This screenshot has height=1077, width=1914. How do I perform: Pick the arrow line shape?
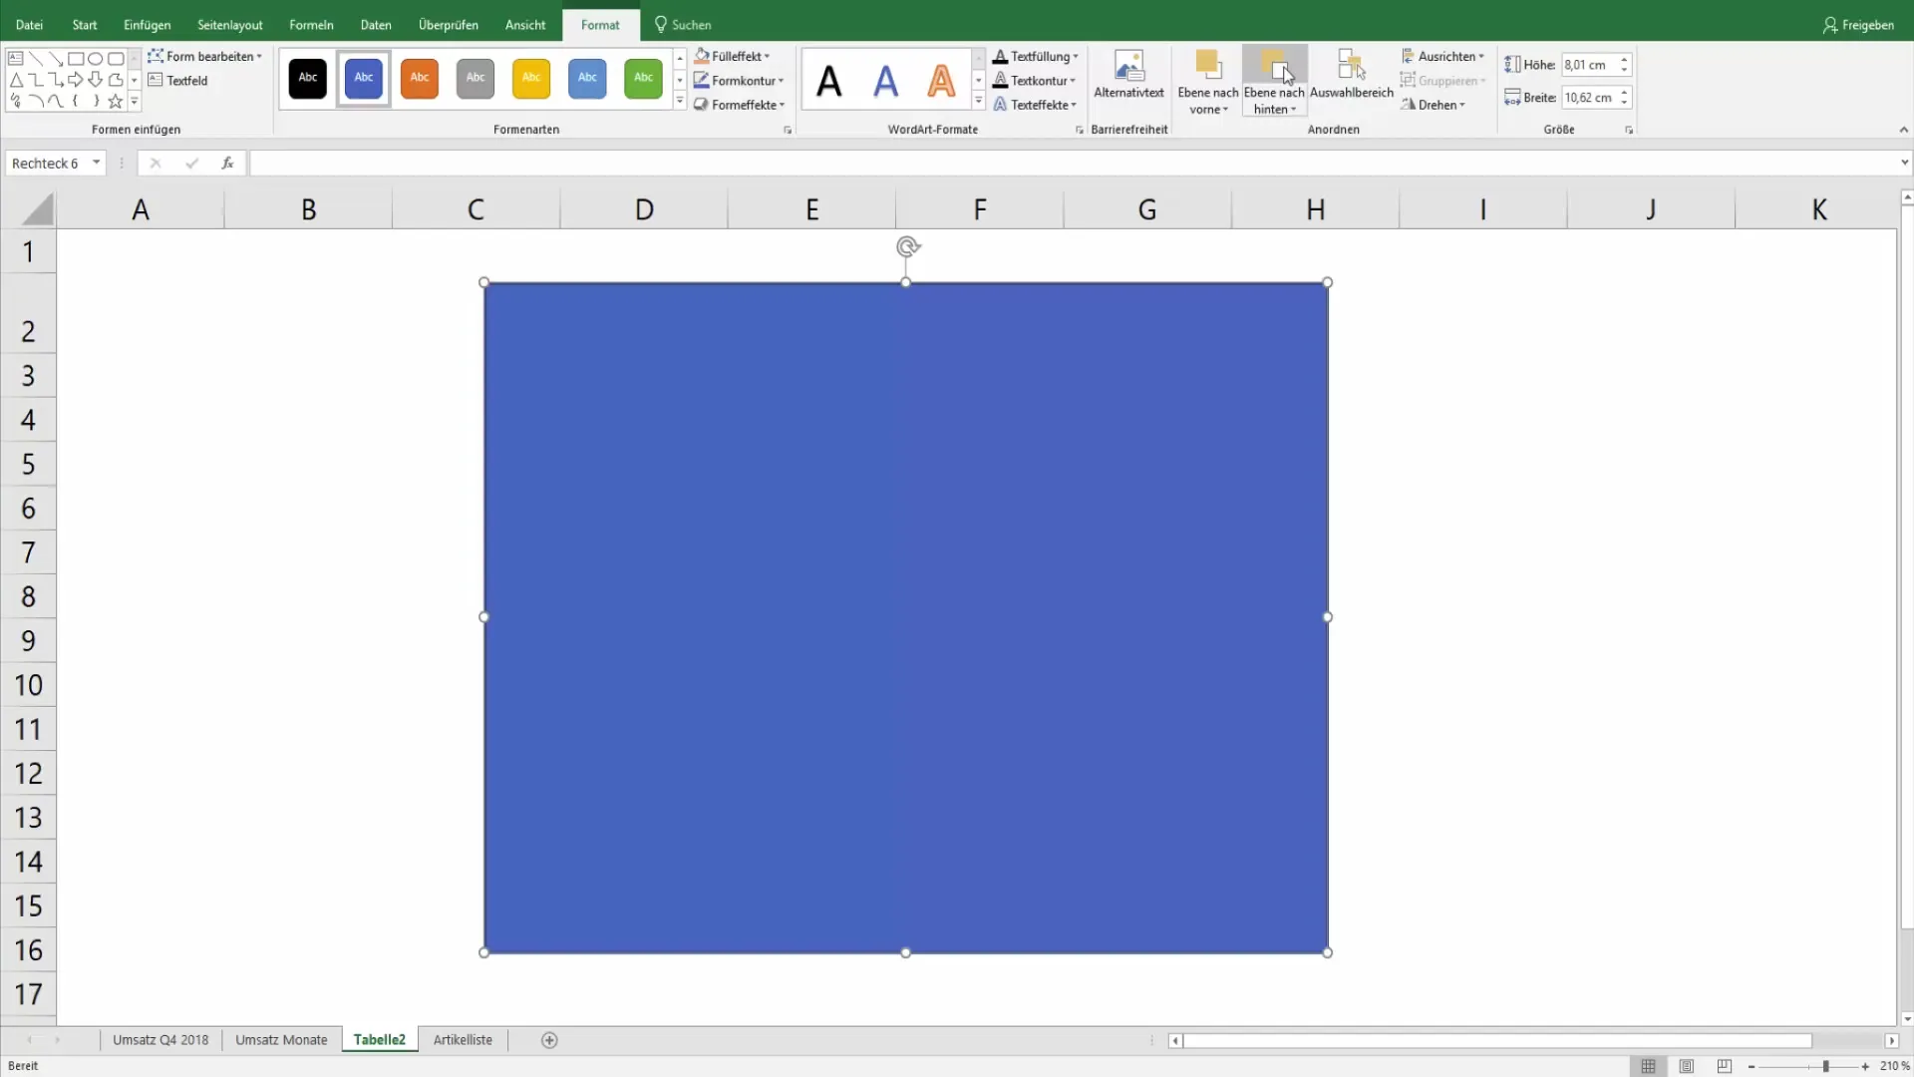tap(56, 58)
